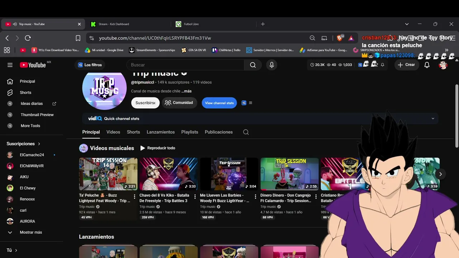The height and width of the screenshot is (258, 459).
Task: Open vidIQ menu beside channel stats
Action: point(250,103)
